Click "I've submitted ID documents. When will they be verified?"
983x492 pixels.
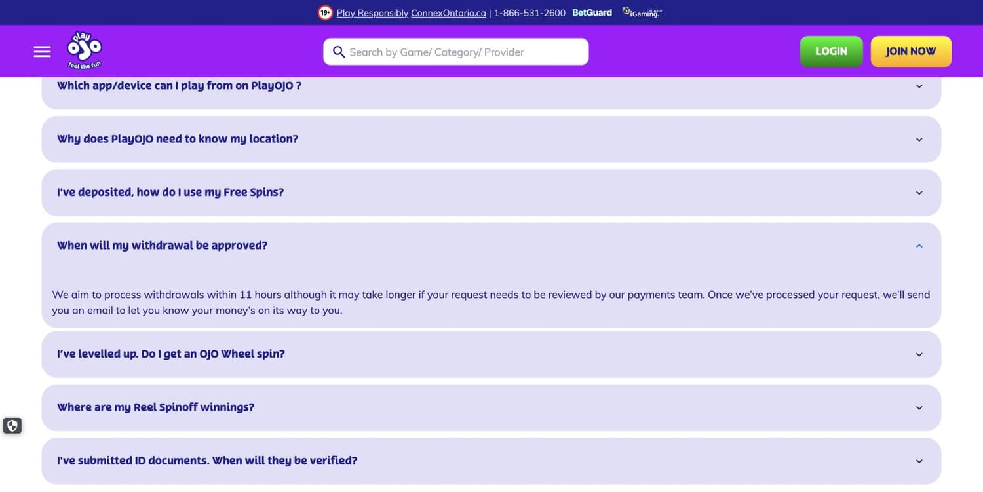pyautogui.click(x=207, y=460)
